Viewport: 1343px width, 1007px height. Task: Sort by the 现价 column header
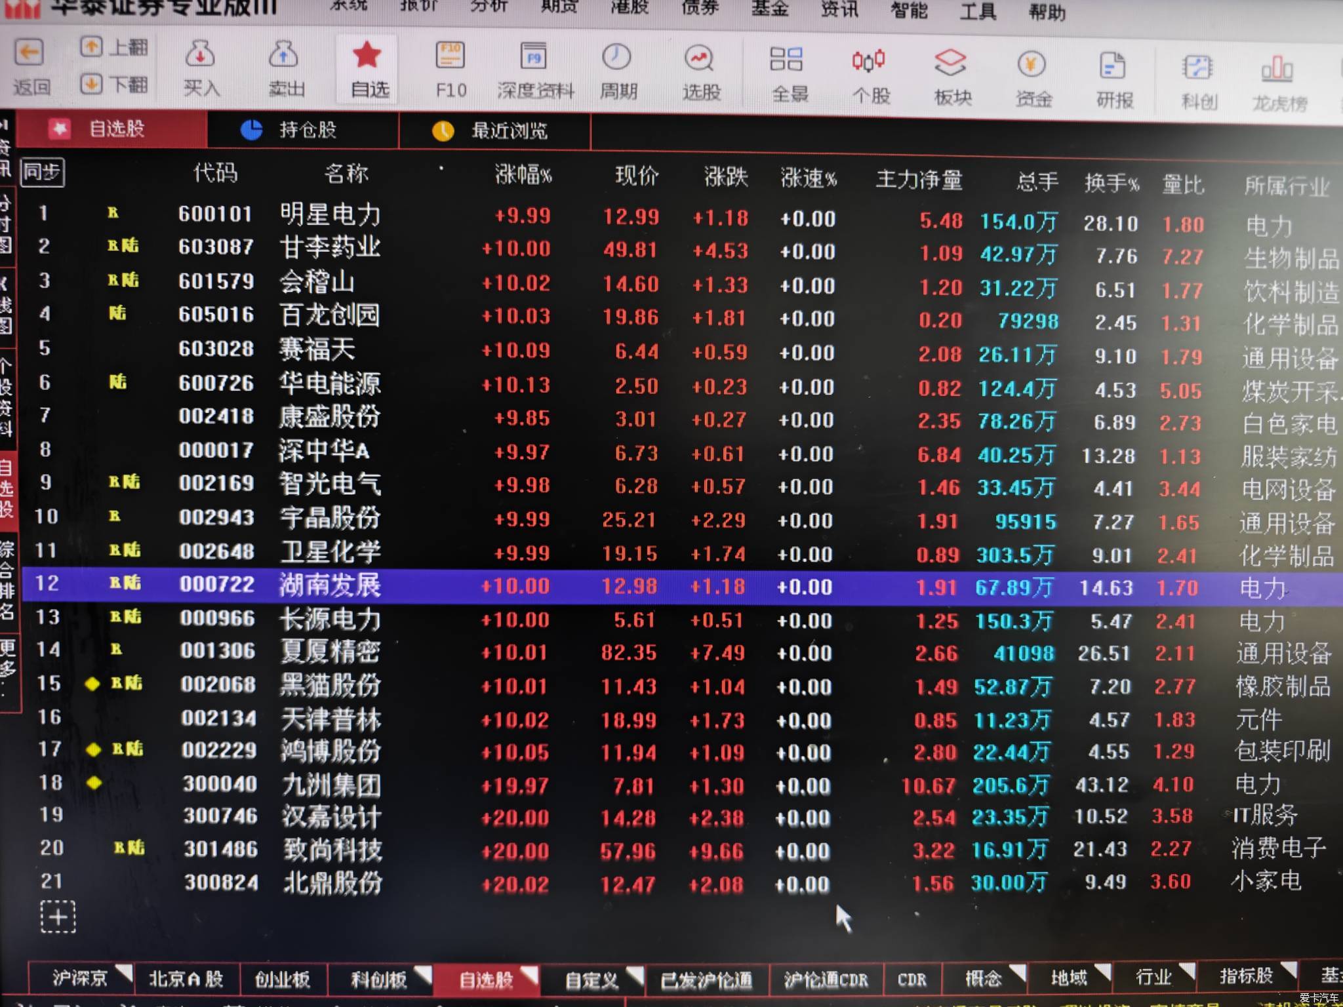click(636, 176)
